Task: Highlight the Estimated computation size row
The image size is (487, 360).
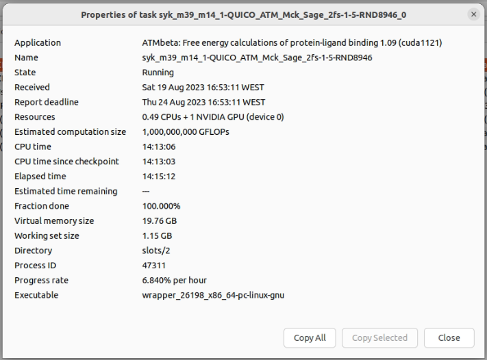Action: (70, 132)
